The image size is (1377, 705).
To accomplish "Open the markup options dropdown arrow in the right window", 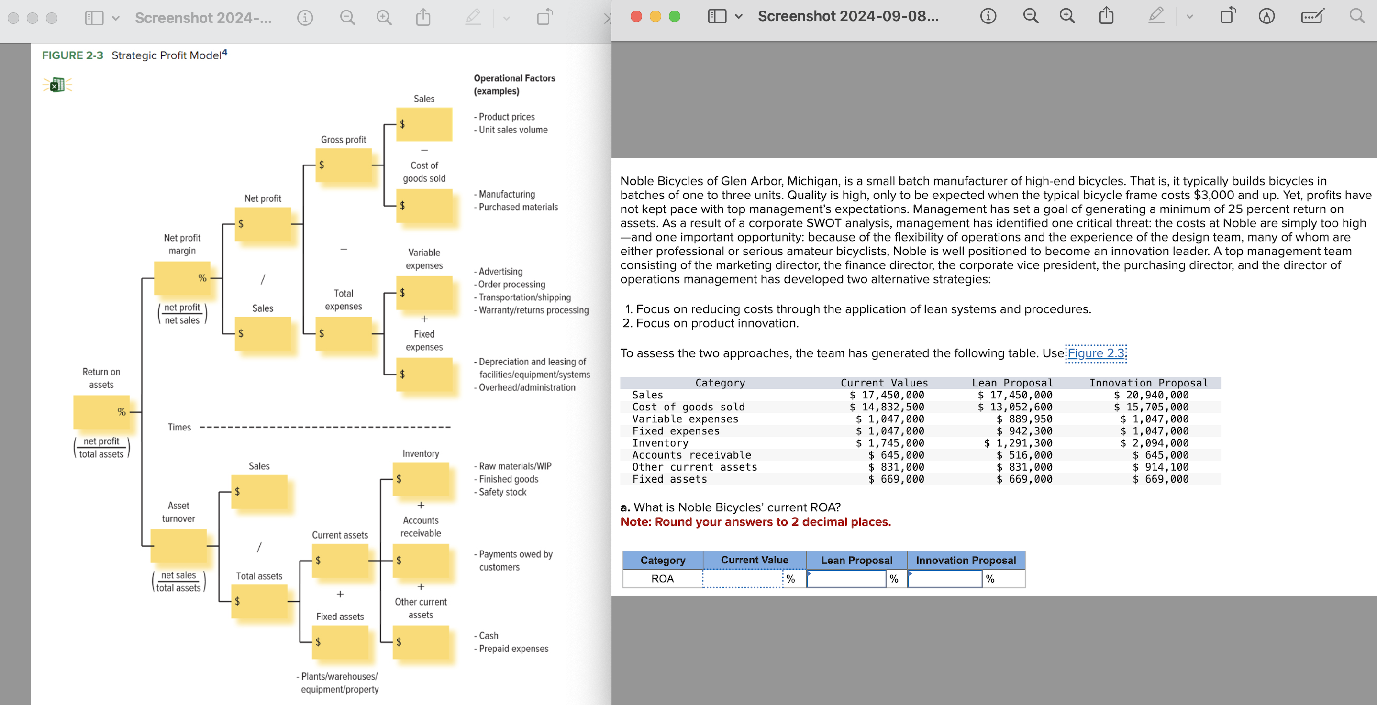I will pyautogui.click(x=1190, y=17).
